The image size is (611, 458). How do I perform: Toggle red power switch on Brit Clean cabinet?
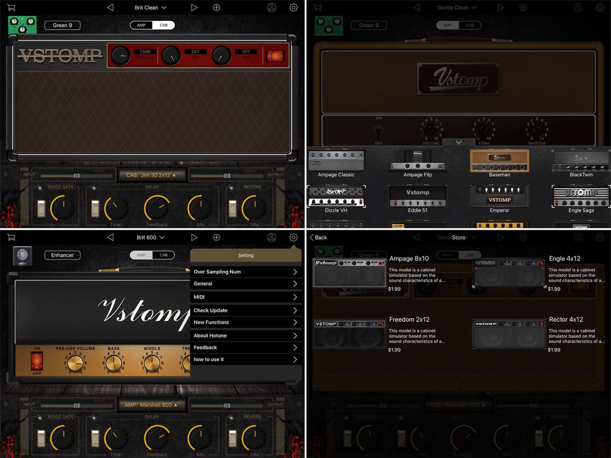(x=275, y=56)
